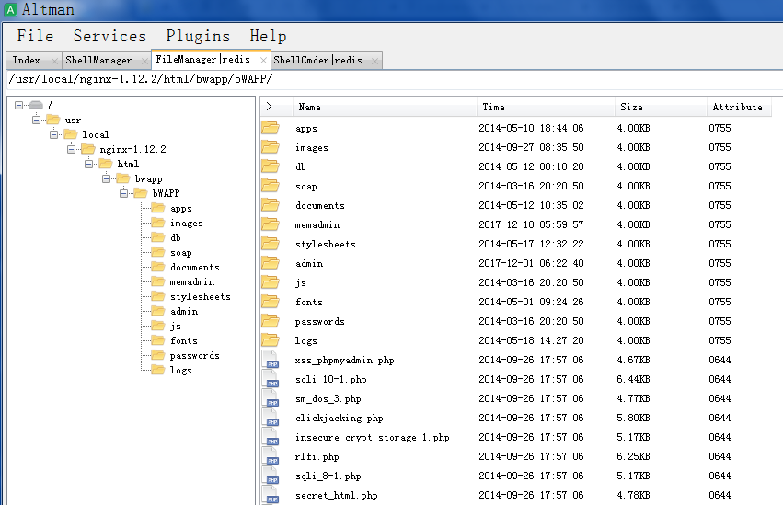The width and height of the screenshot is (783, 505).
Task: Switch to the ShellManager tab
Action: [98, 61]
